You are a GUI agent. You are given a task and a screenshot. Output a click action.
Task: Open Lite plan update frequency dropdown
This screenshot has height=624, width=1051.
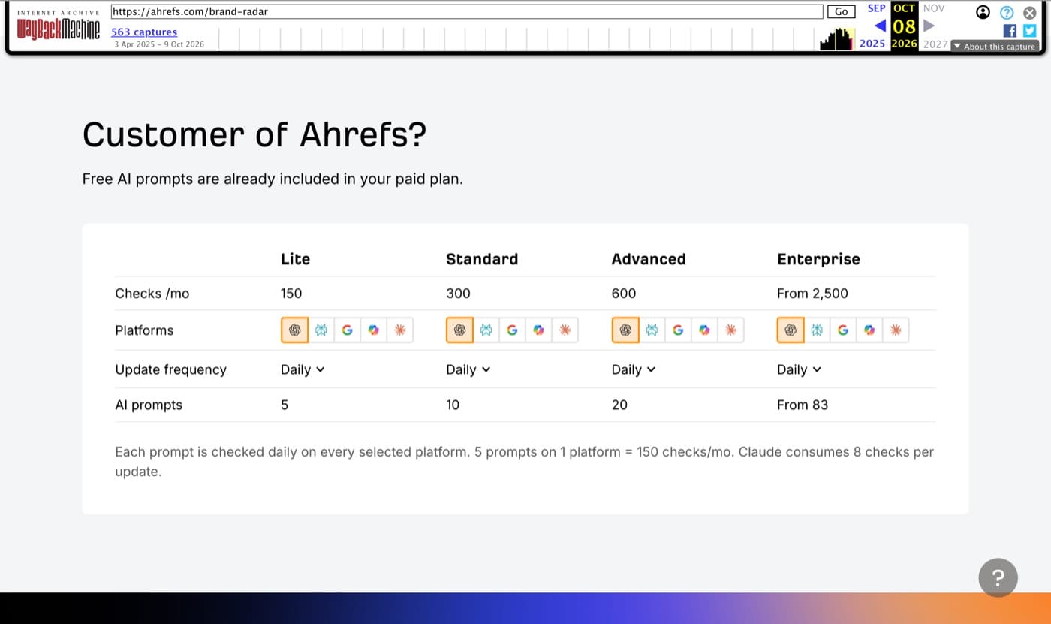coord(303,369)
